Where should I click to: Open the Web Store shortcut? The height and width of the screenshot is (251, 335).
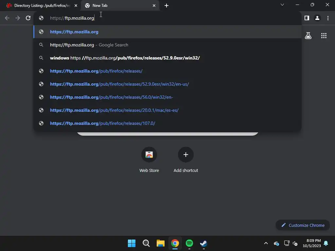click(x=149, y=155)
